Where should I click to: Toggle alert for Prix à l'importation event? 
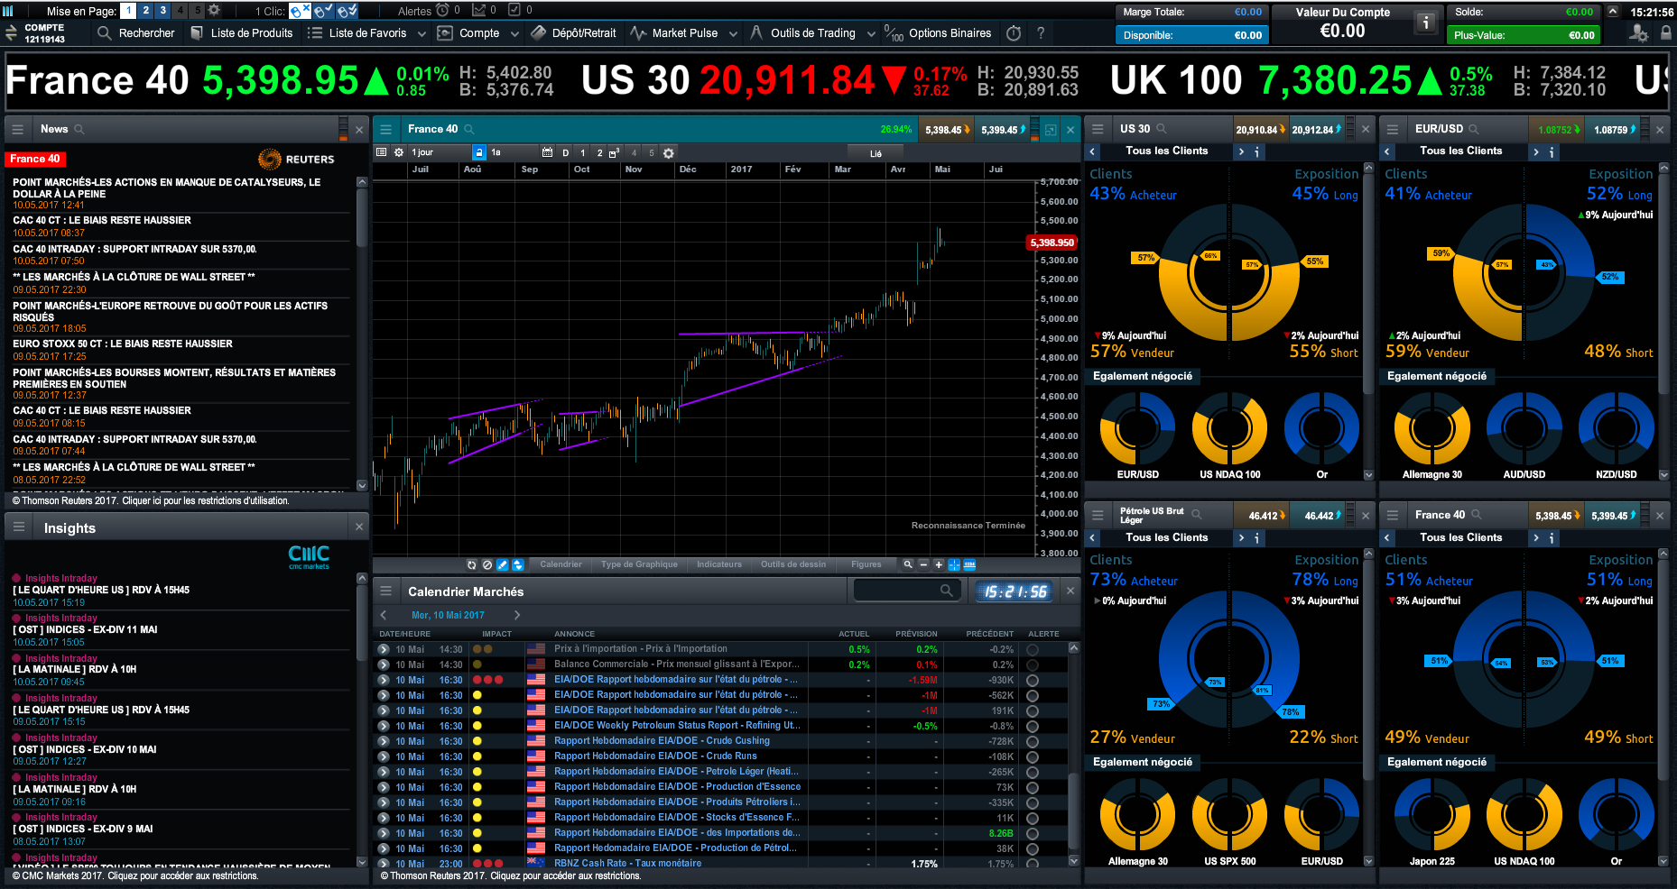[1032, 650]
